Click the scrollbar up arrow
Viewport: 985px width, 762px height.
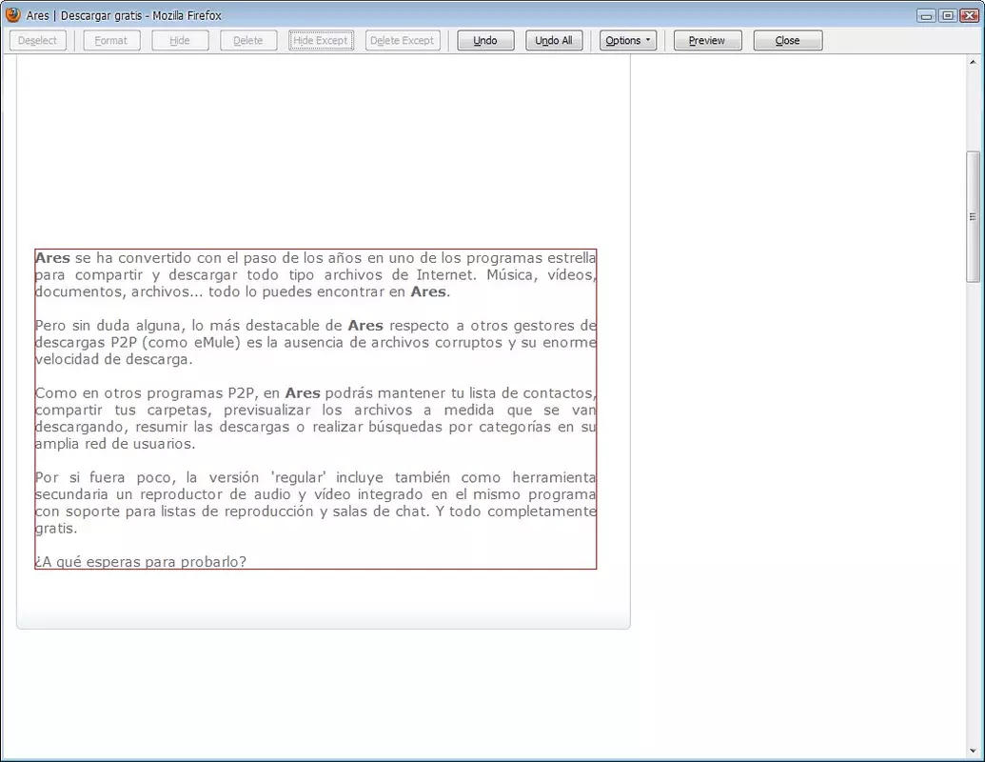973,62
